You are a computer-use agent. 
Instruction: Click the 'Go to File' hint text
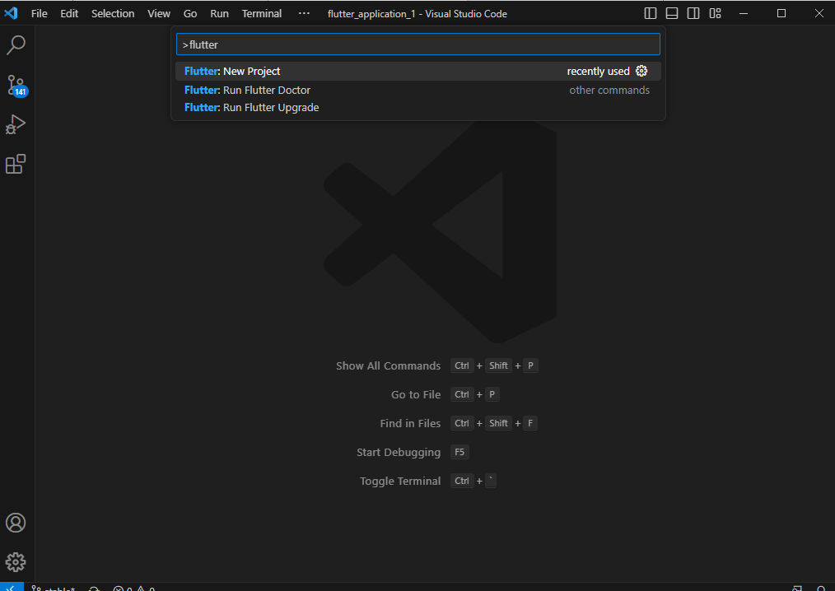click(x=416, y=394)
